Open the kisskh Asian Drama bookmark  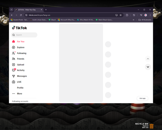(38, 20)
